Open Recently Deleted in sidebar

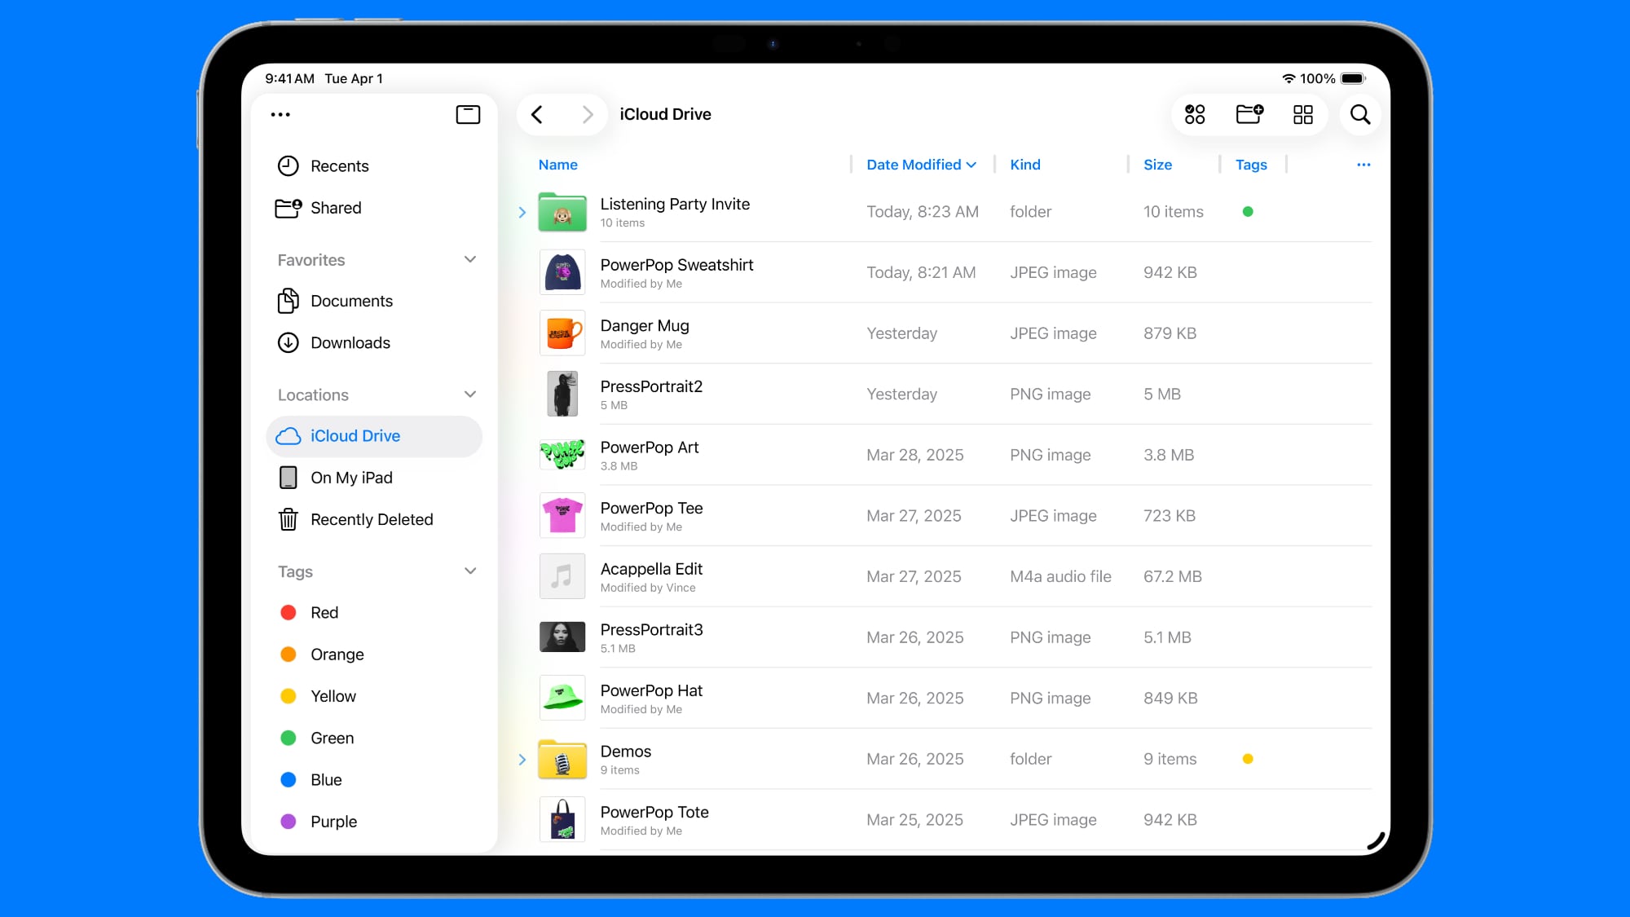[x=375, y=520]
